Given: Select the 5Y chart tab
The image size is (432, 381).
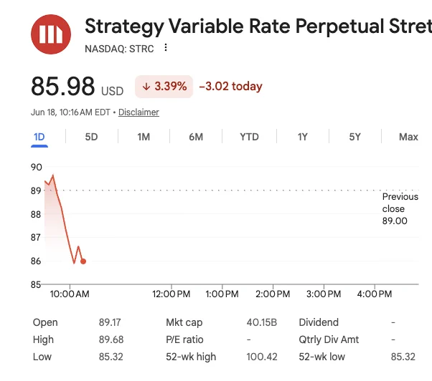Looking at the screenshot, I should (354, 137).
